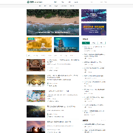Open headline beside the sunset silhouettes image
Screen dimensions: 133x133
point(59,122)
